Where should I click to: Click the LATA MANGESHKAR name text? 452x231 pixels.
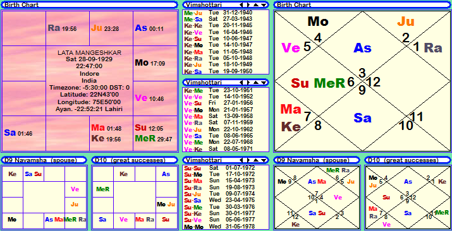89,53
